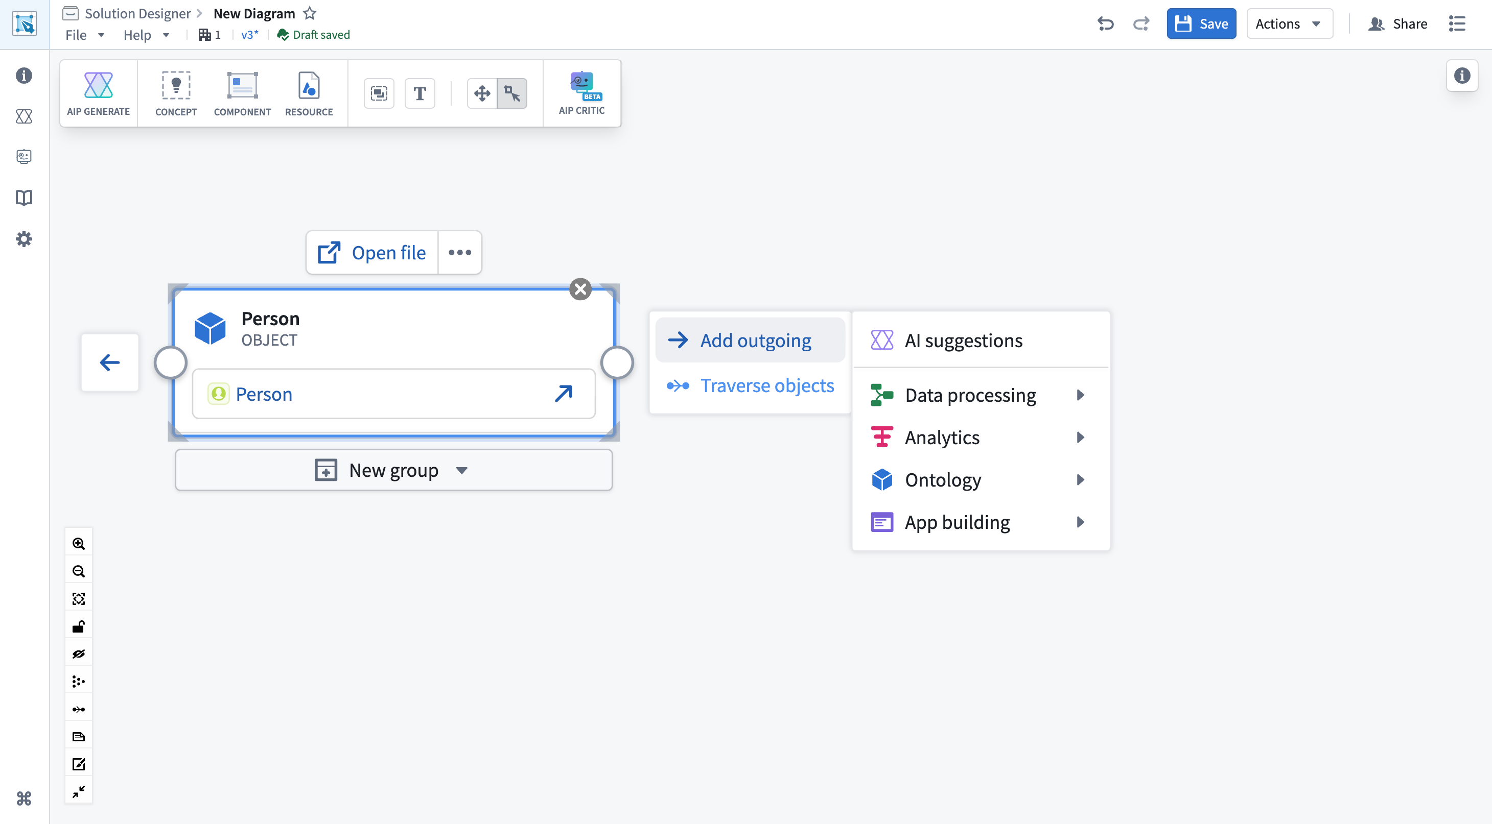Click the notes/label icon in zoom bar
This screenshot has width=1492, height=824.
click(x=79, y=737)
